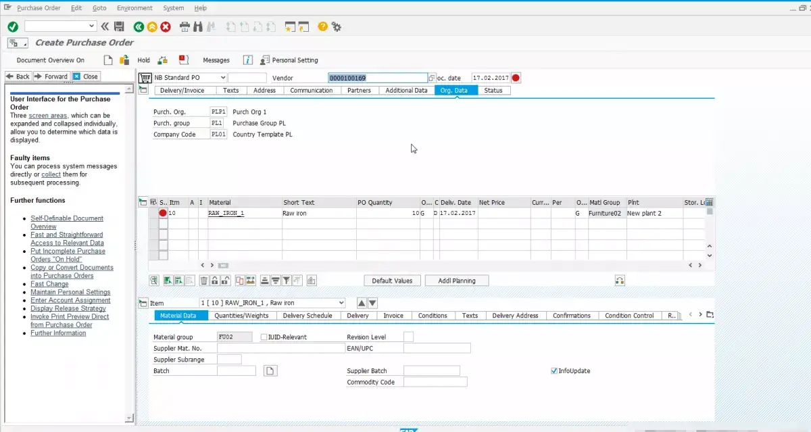
Task: Open the NB Standard PO type dropdown
Action: click(x=222, y=78)
